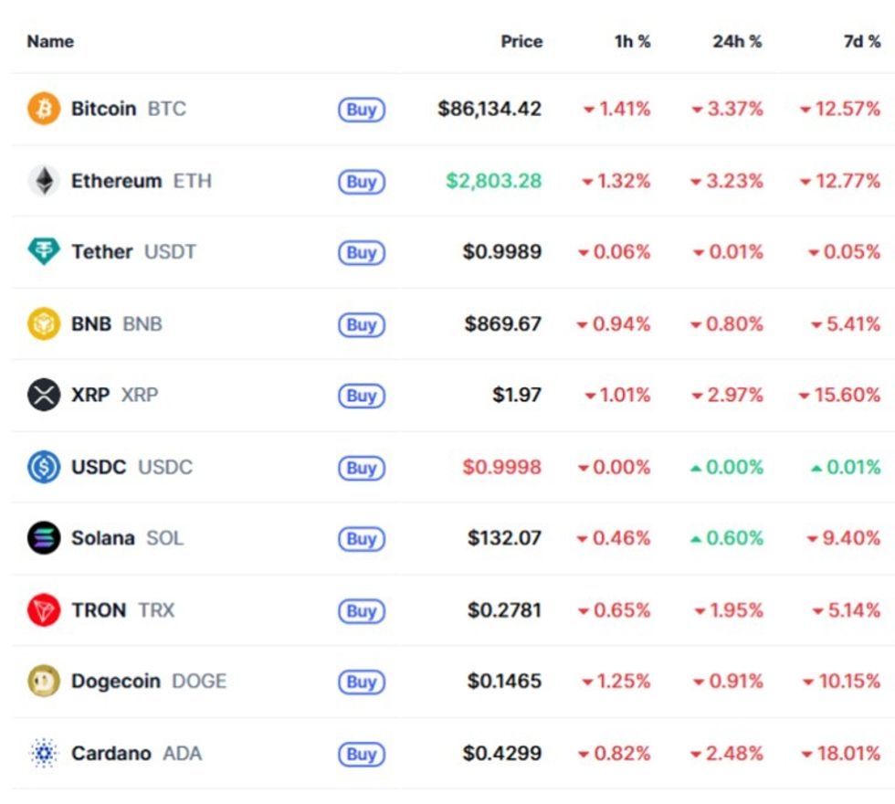Click the XRP price value $1.97
The image size is (895, 804).
[517, 396]
